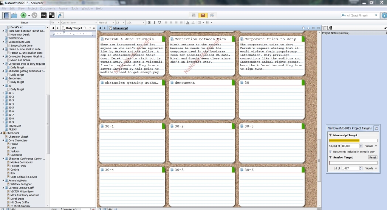Expand the 30-1 folder in Binder
Viewport: 387px width, 210px height.
pyautogui.click(x=3, y=93)
